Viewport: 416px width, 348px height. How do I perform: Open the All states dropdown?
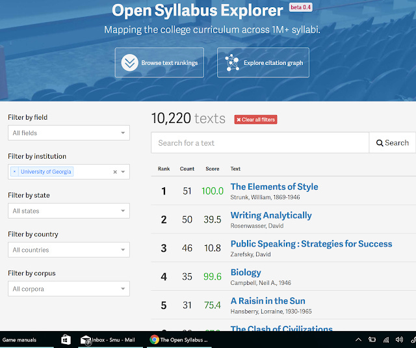pos(69,211)
